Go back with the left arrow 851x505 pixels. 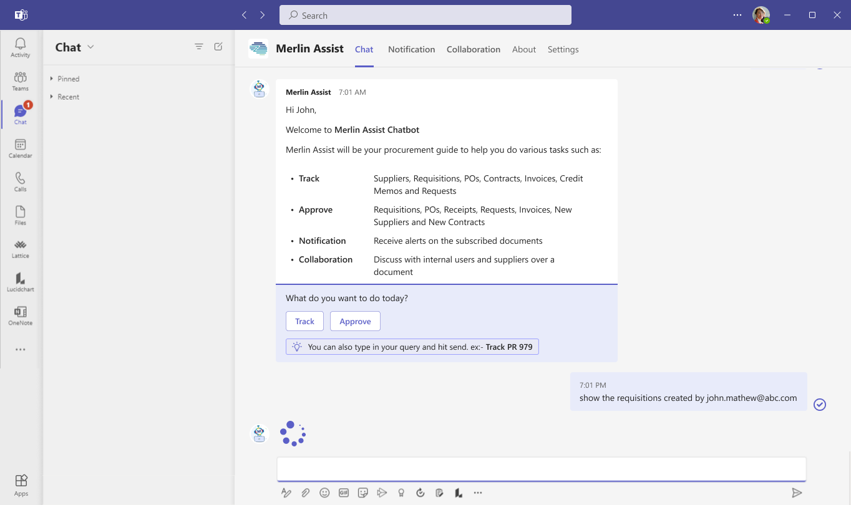[x=244, y=15]
